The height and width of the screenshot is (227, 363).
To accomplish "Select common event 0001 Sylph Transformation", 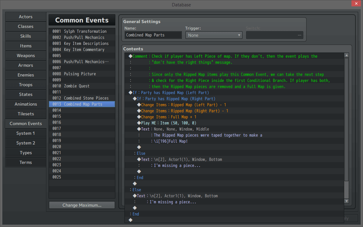I will [82, 31].
